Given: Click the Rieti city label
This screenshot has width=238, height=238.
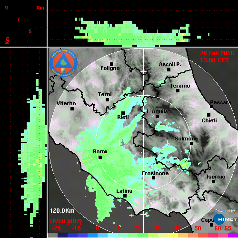Looking at the screenshot, I should [x=123, y=117].
